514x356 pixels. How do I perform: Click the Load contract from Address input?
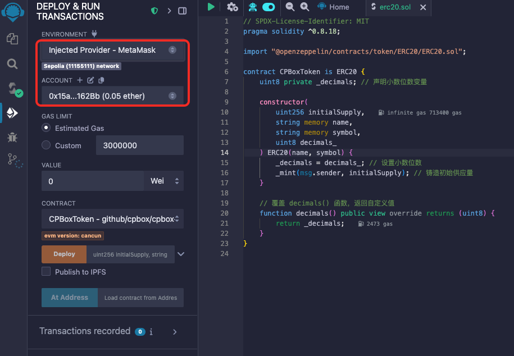(140, 298)
